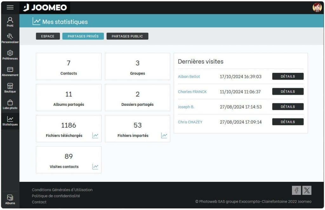Open Conditions Générales d'Utilisation link
Screen dimensions: 325x210
pyautogui.click(x=62, y=190)
